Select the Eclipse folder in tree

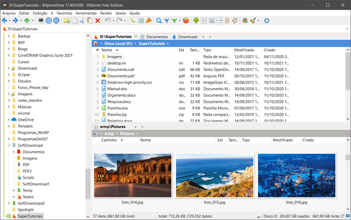coord(24,74)
